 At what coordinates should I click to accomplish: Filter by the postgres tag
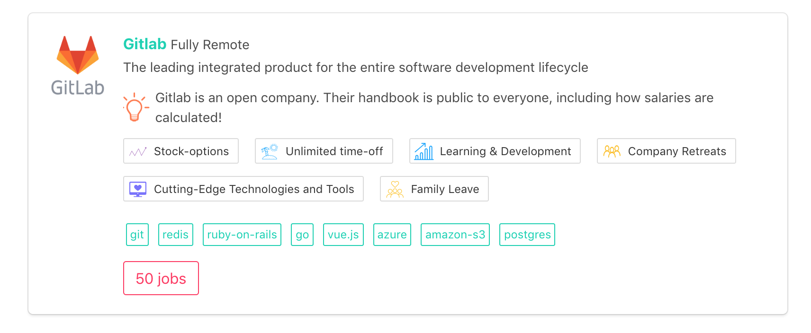click(x=527, y=235)
